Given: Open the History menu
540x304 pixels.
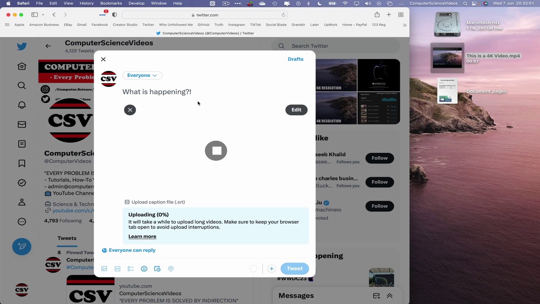Looking at the screenshot, I should [86, 3].
